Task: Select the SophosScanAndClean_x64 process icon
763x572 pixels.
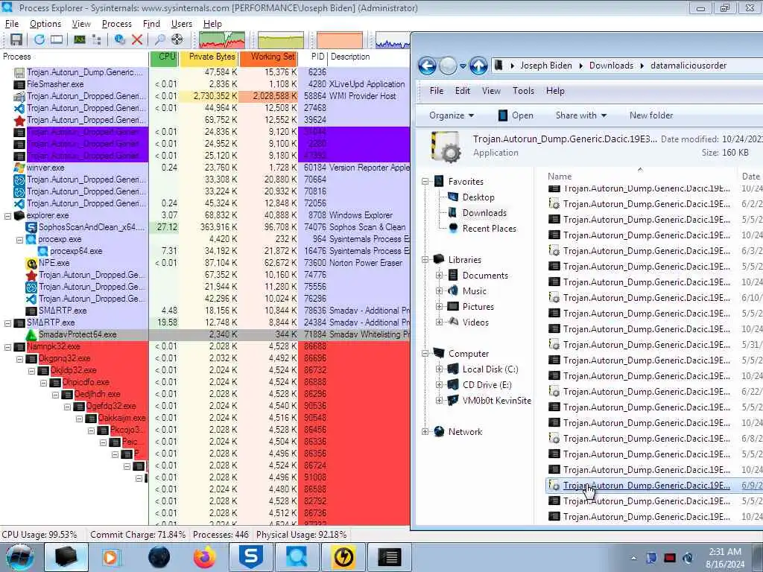Action: point(31,227)
